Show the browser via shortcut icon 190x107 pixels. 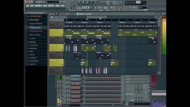[91, 2]
